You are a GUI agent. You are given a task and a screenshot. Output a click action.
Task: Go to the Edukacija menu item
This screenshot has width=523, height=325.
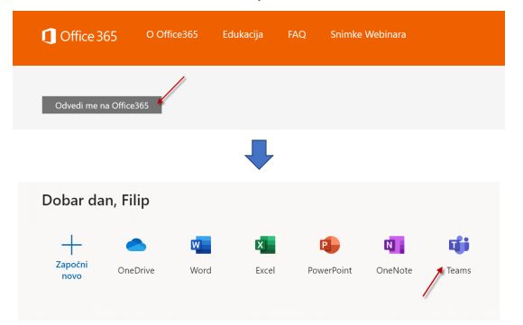(243, 34)
